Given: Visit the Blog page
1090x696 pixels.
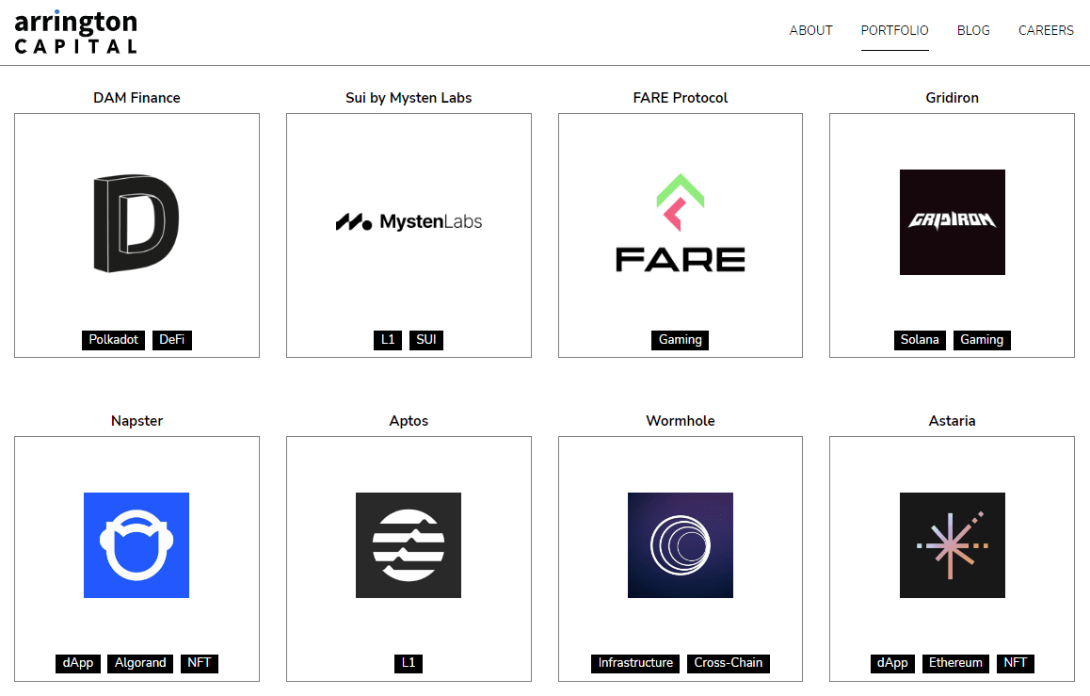Looking at the screenshot, I should pyautogui.click(x=973, y=30).
